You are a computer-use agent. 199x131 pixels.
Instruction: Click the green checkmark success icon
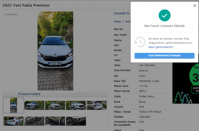(x=165, y=15)
